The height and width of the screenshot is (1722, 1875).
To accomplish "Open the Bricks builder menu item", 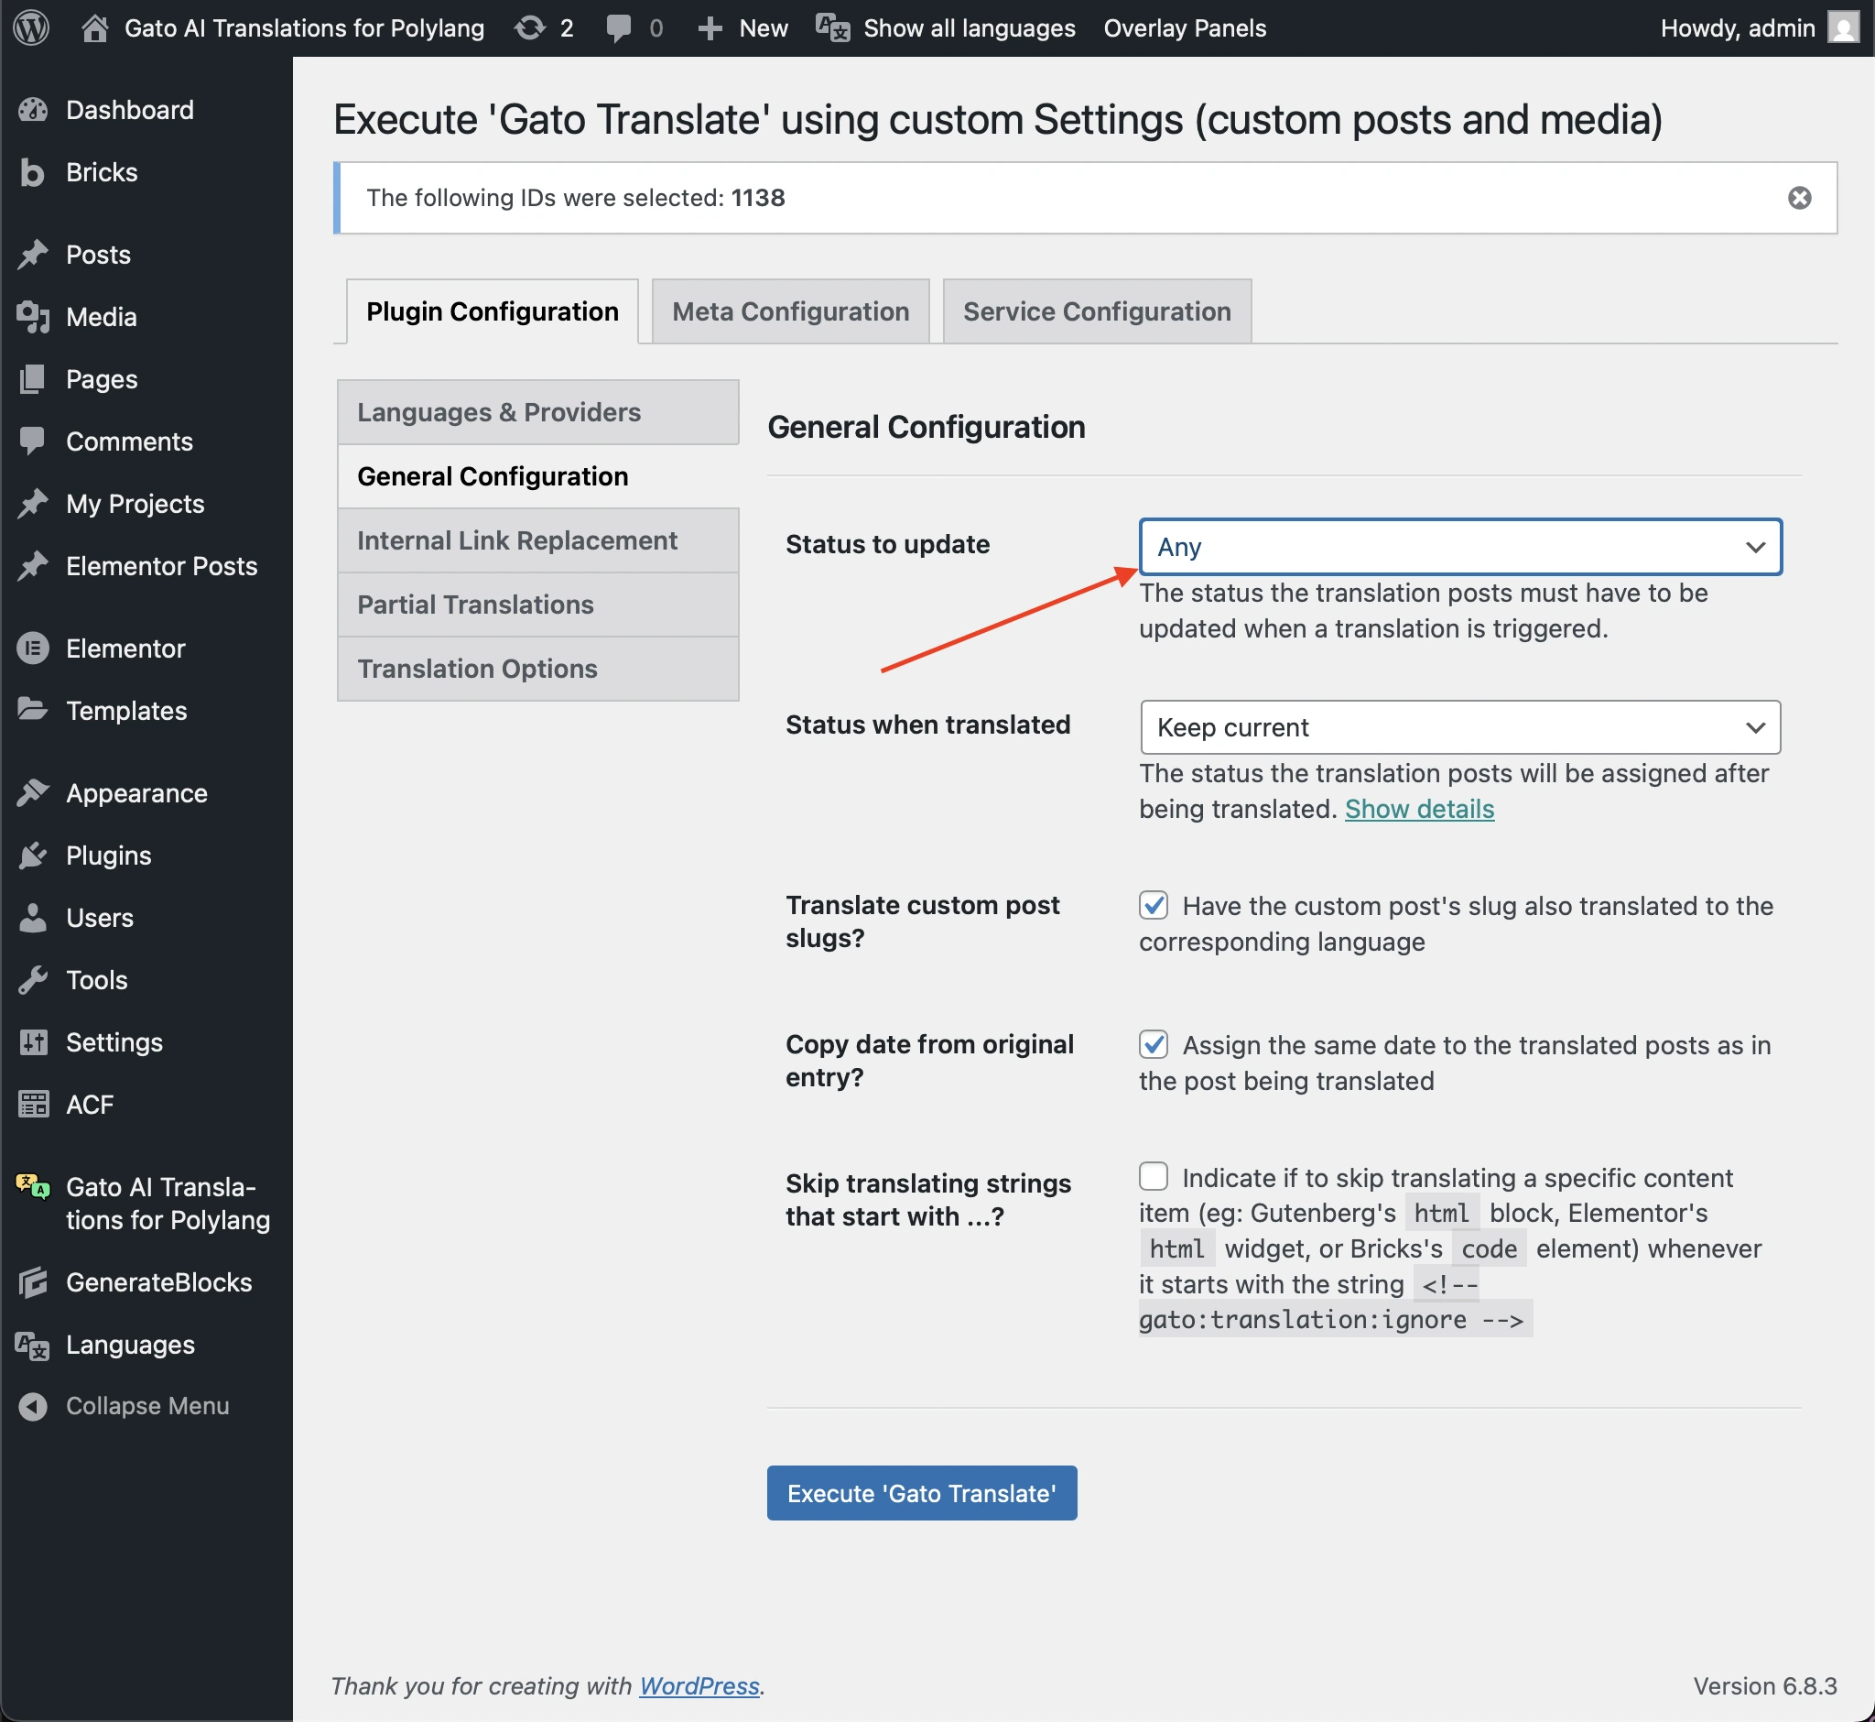I will [x=101, y=171].
